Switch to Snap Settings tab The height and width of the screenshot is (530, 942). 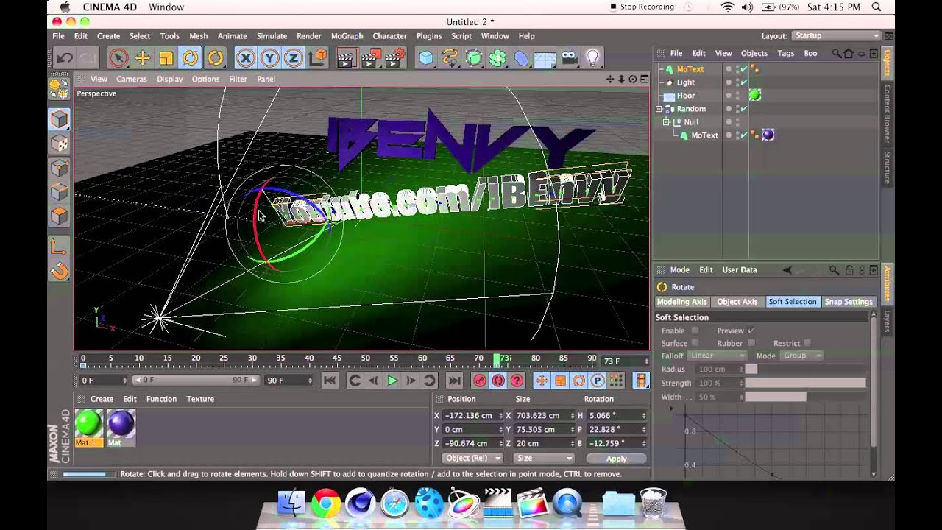coord(849,302)
